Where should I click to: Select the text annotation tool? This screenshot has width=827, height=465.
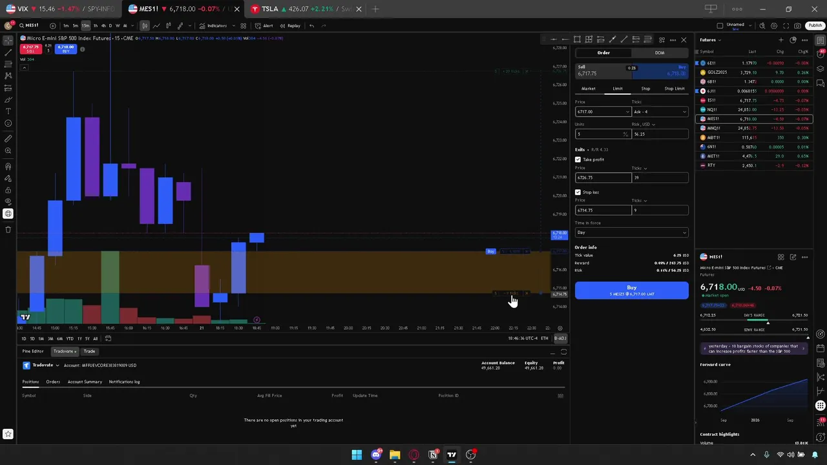[x=8, y=112]
